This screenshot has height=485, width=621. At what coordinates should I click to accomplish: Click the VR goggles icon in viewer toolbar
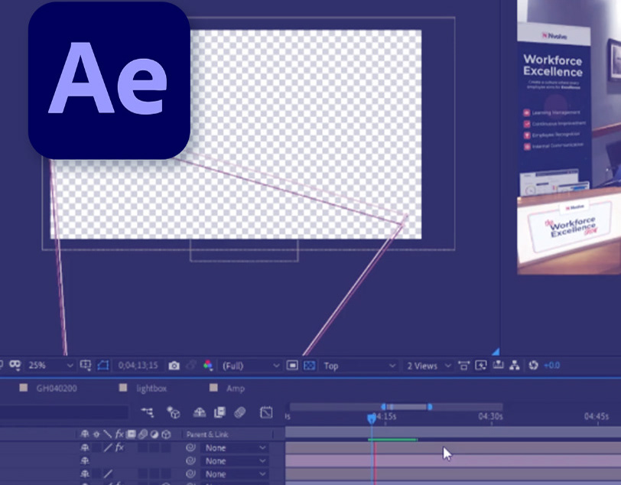(x=15, y=365)
